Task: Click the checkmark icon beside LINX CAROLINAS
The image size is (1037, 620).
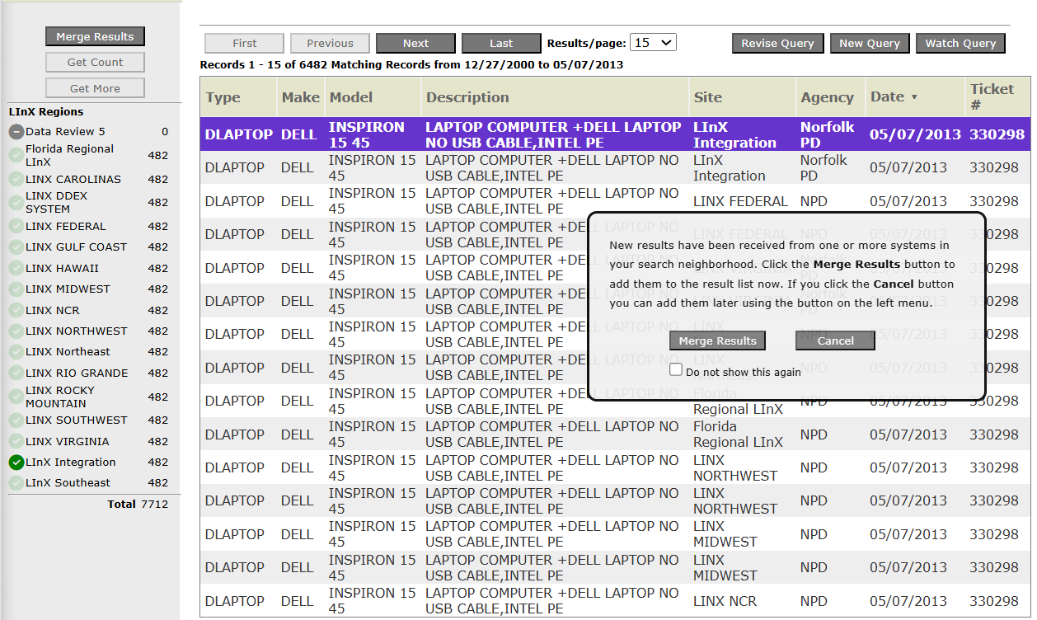Action: [16, 180]
